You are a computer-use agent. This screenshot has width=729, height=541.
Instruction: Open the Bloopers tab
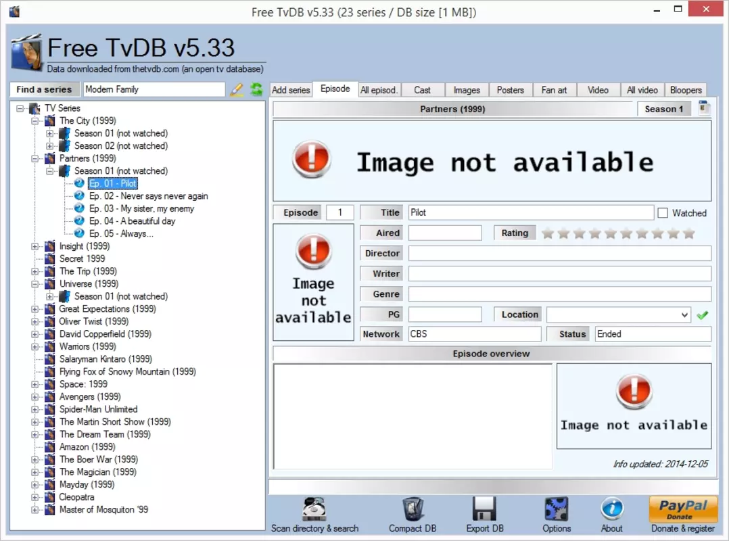(686, 90)
